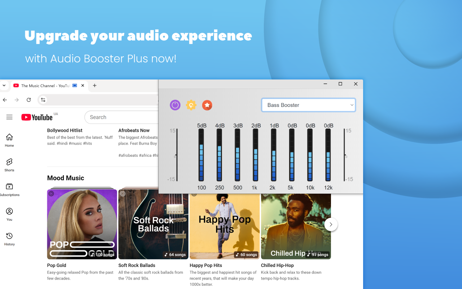Click the 64 songs badge
Image resolution: width=462 pixels, height=289 pixels.
175,255
